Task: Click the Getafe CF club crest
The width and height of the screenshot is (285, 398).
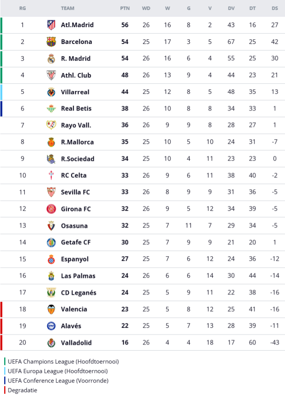Action: pyautogui.click(x=51, y=242)
